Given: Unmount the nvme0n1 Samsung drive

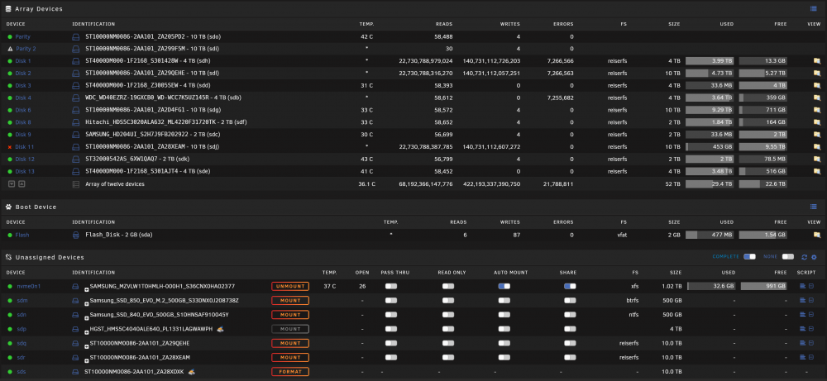Looking at the screenshot, I should (290, 286).
